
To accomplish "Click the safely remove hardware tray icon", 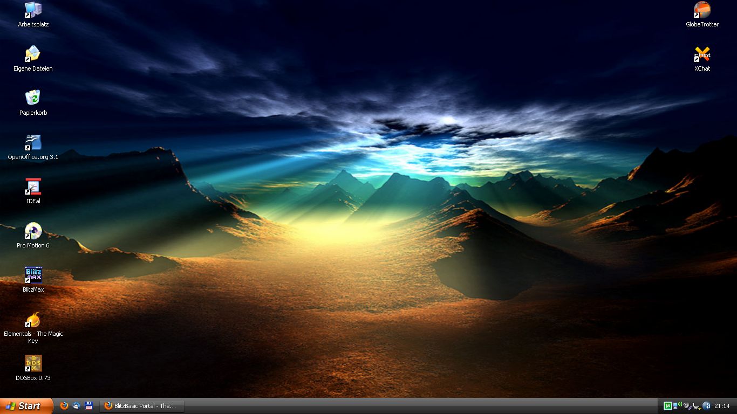I will tap(696, 406).
